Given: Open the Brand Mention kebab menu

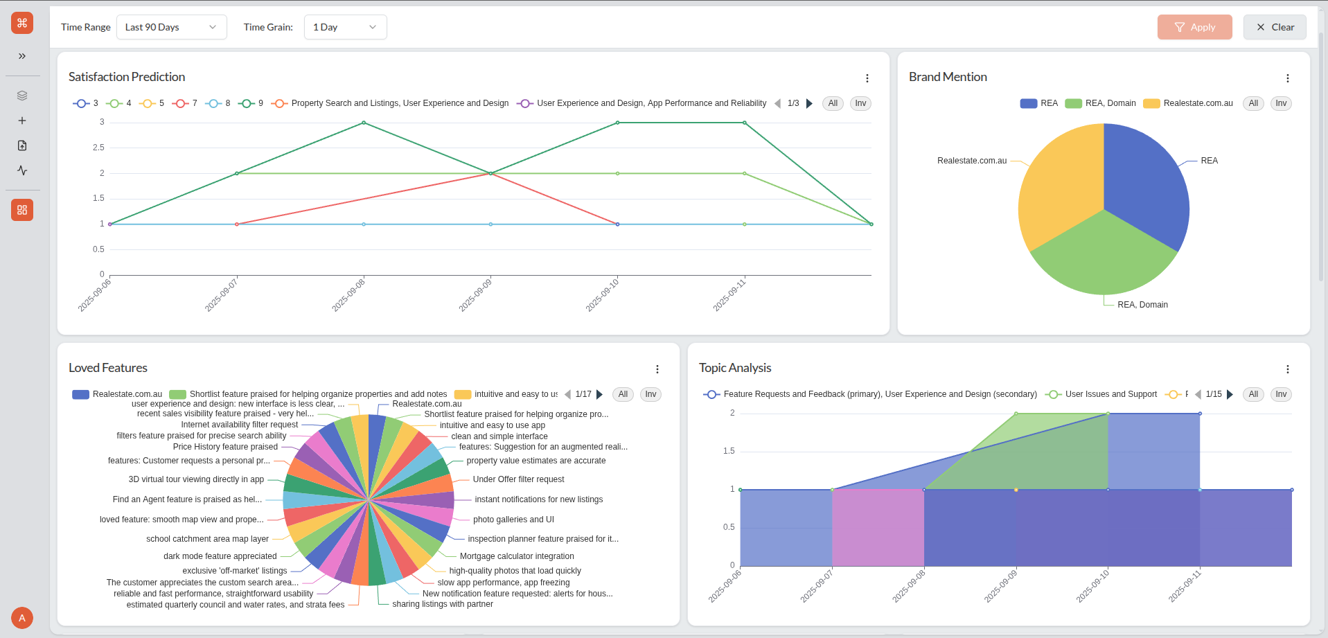Looking at the screenshot, I should click(1287, 78).
